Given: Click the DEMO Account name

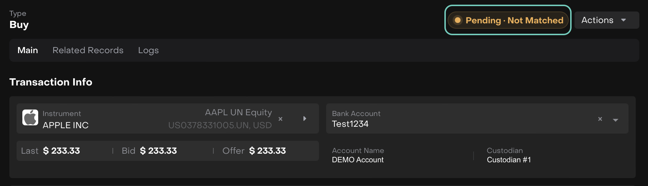Looking at the screenshot, I should (x=358, y=160).
